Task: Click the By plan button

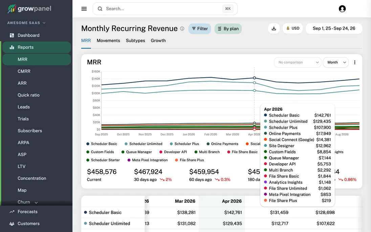Action: (x=228, y=29)
